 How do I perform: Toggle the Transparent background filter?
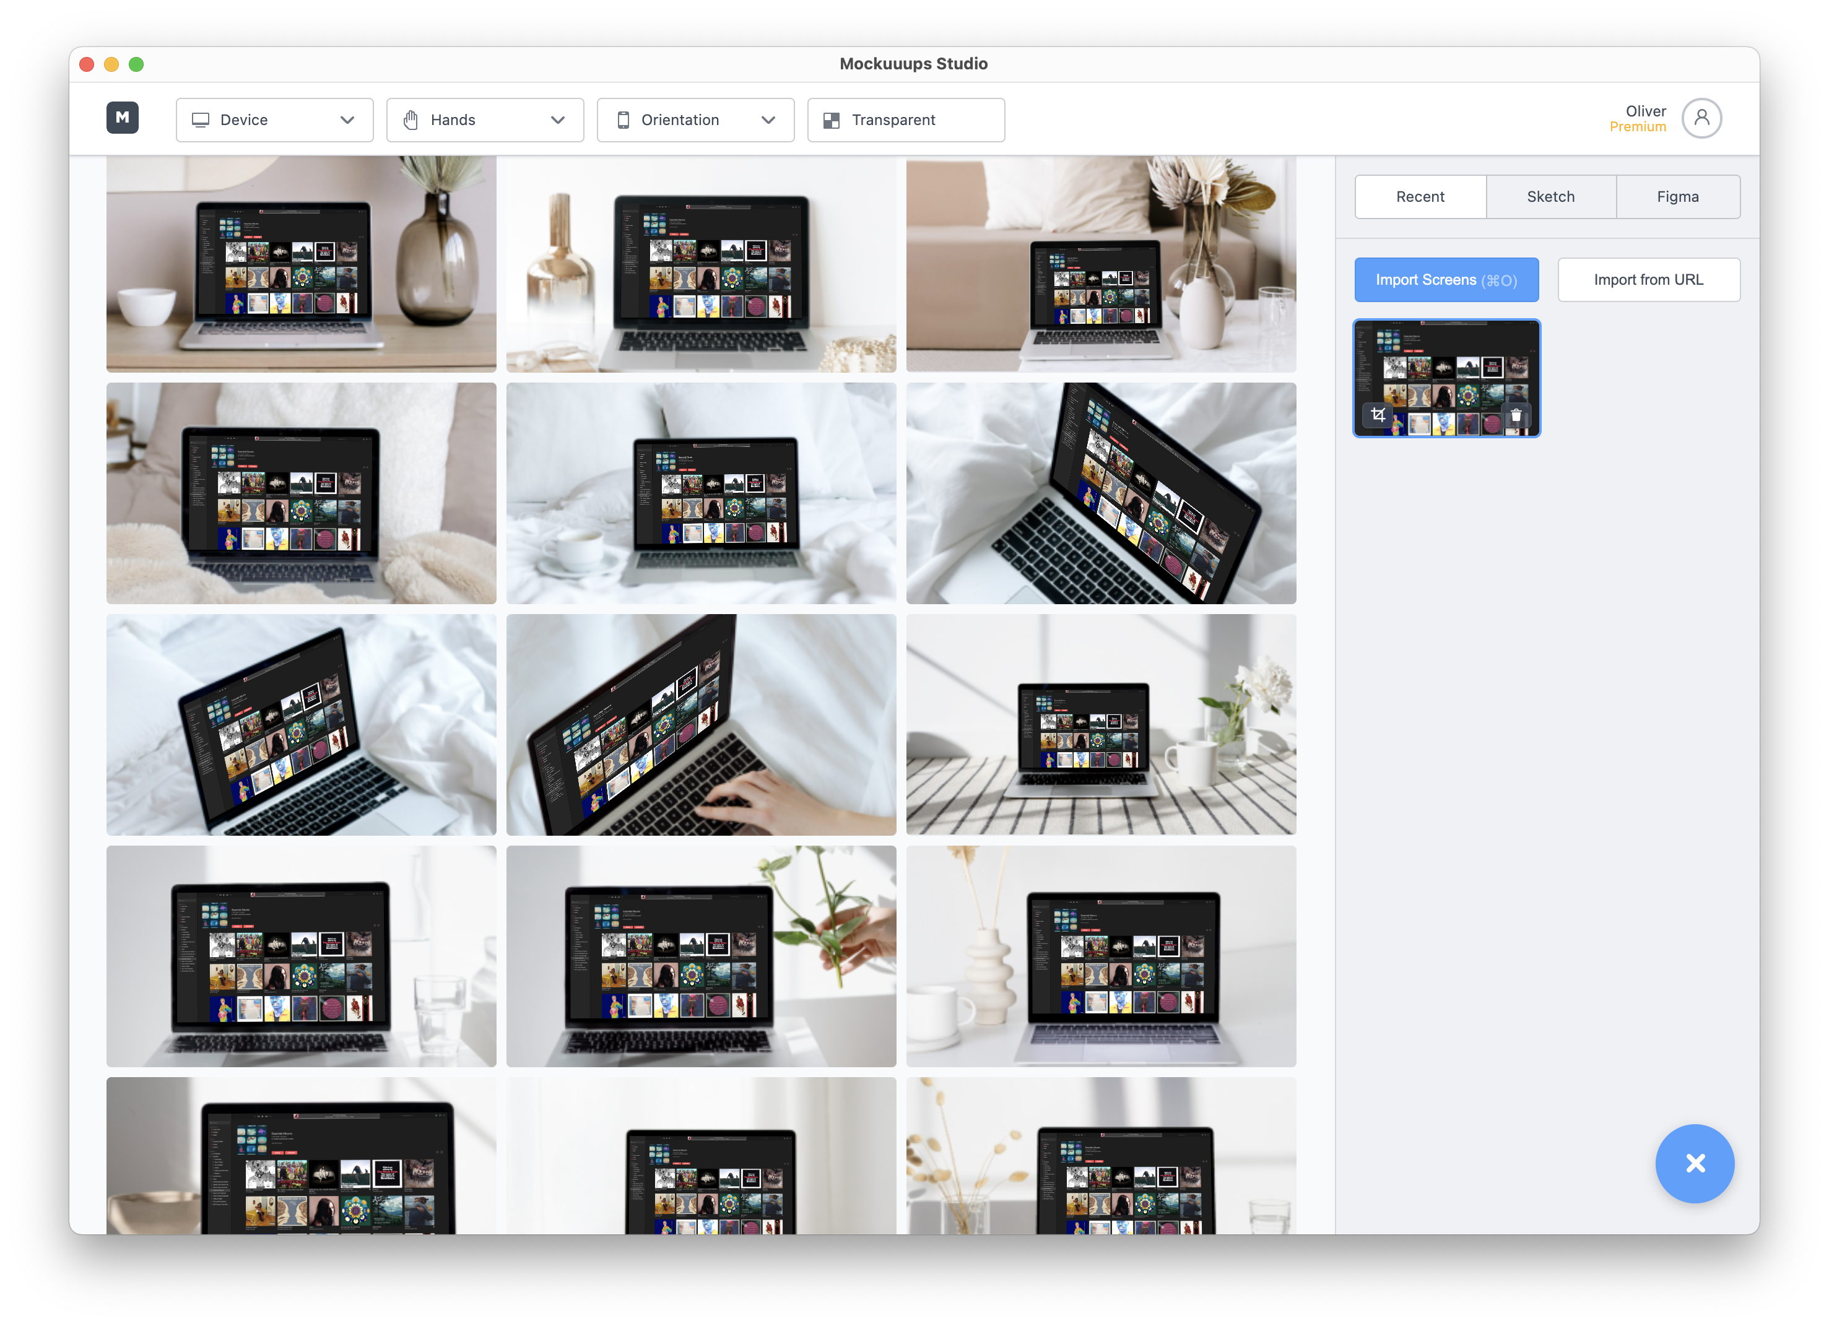[906, 120]
